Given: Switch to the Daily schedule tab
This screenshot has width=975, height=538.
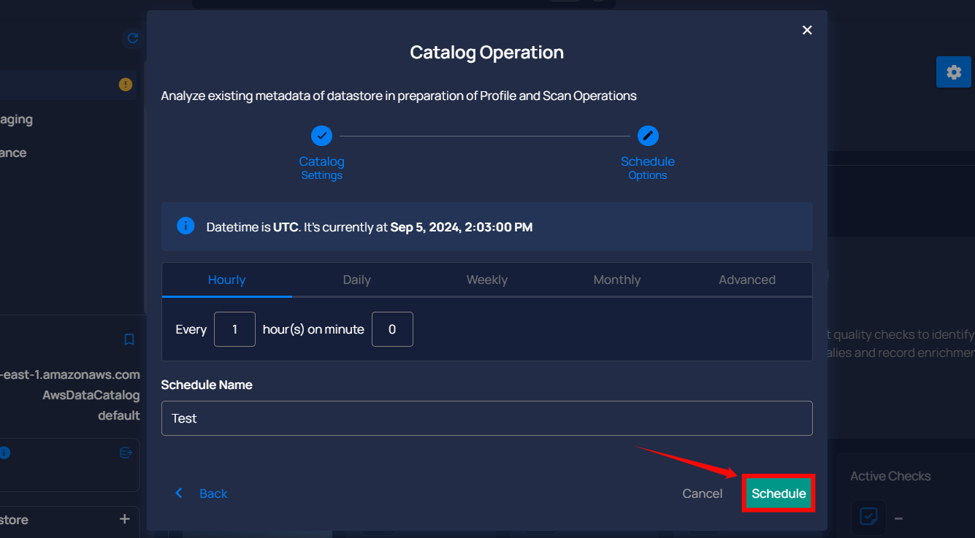Looking at the screenshot, I should (x=357, y=280).
